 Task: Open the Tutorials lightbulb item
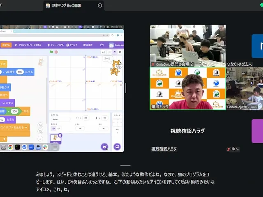click(x=55, y=45)
